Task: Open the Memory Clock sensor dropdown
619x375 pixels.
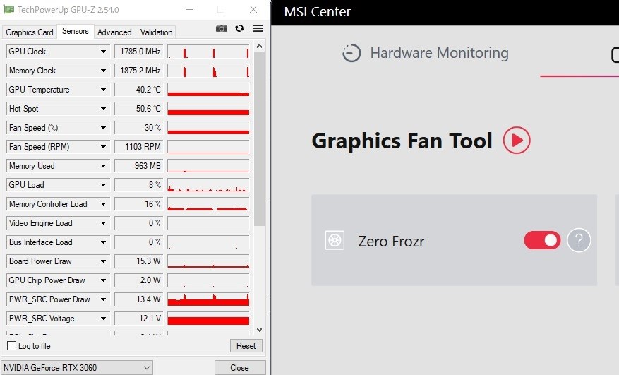Action: (103, 71)
